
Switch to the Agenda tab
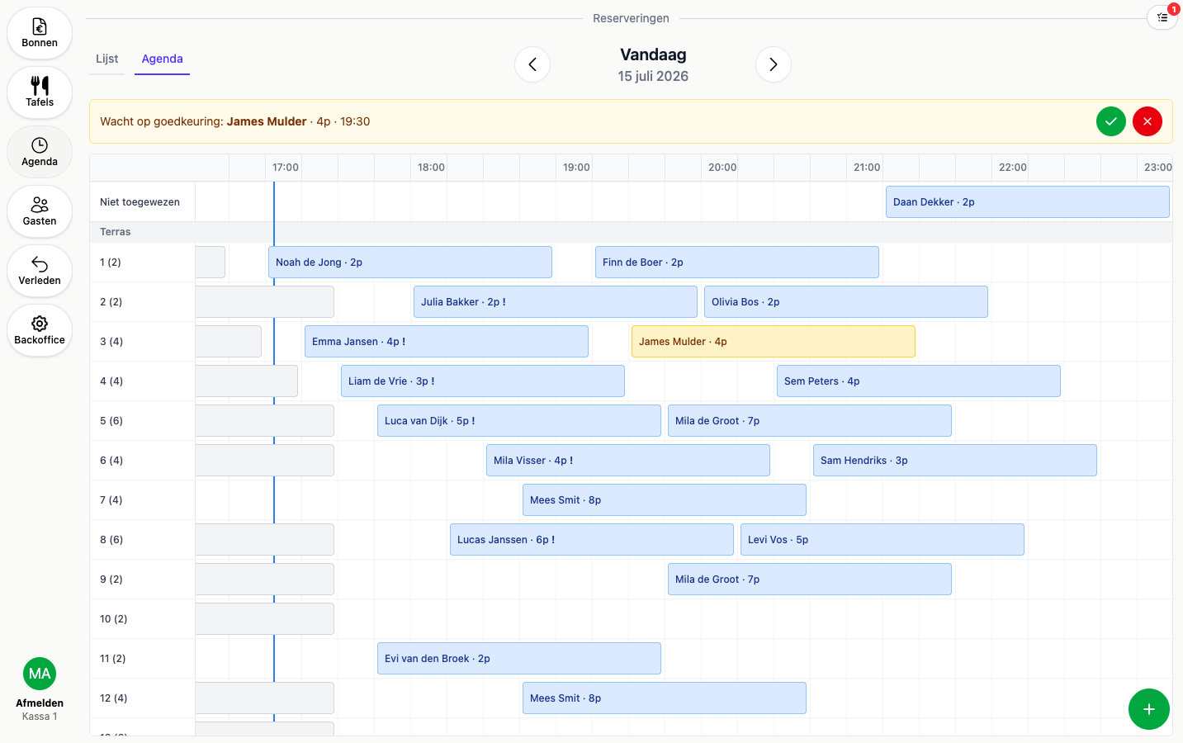(x=162, y=59)
